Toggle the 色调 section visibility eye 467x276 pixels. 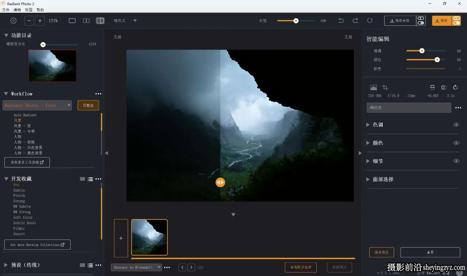(x=456, y=124)
